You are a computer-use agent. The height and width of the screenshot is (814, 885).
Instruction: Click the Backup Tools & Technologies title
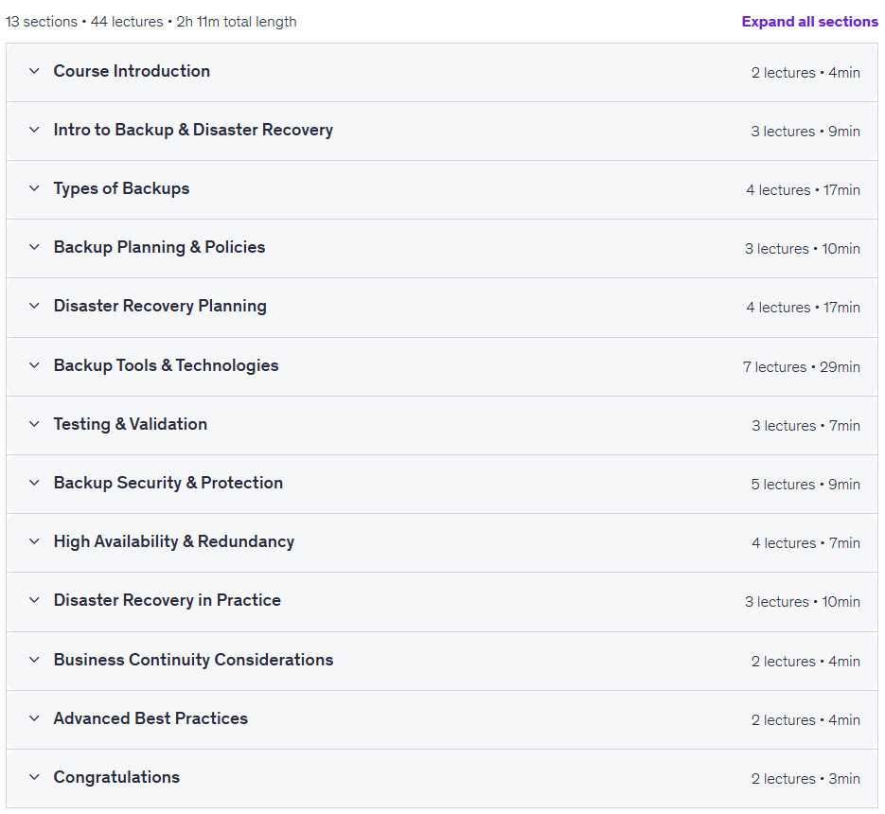[166, 365]
